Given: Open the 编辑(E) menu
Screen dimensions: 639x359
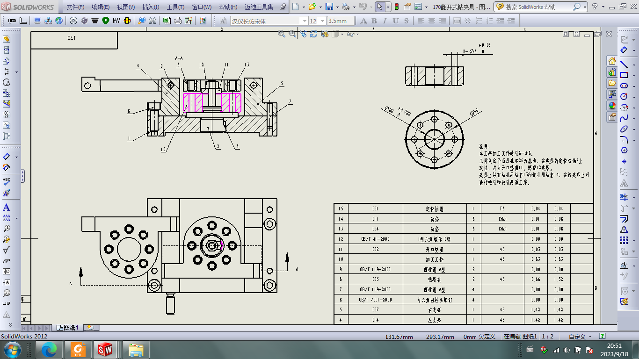Looking at the screenshot, I should tap(101, 7).
